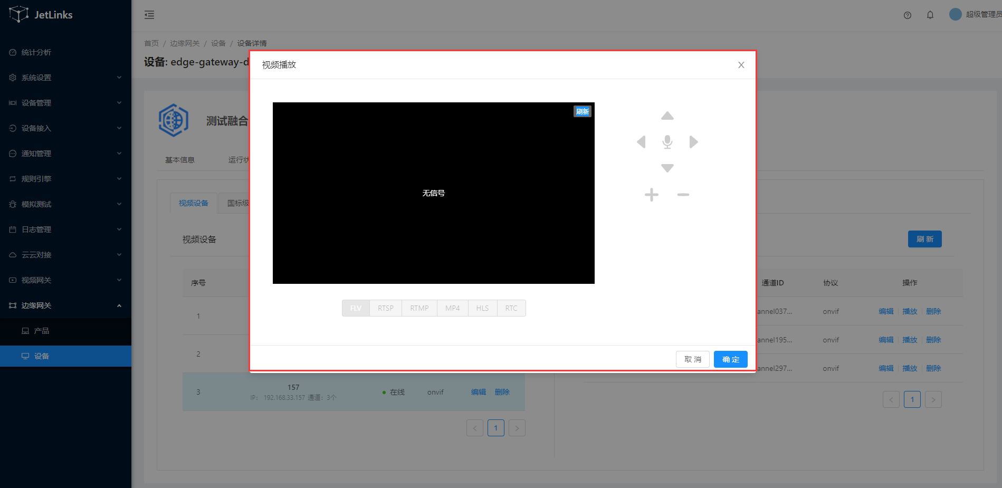Choose the HLS stream format
The image size is (1002, 488).
point(482,308)
